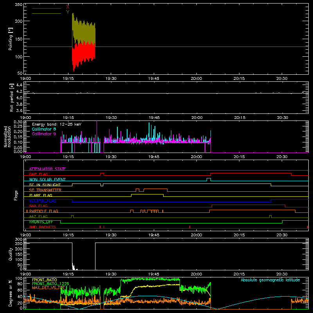
Task: Click the PARTICLE_FLAG label
Action: [x=44, y=211]
